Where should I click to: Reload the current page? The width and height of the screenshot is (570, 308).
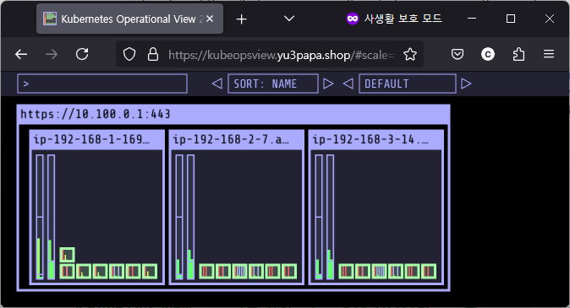tap(82, 54)
